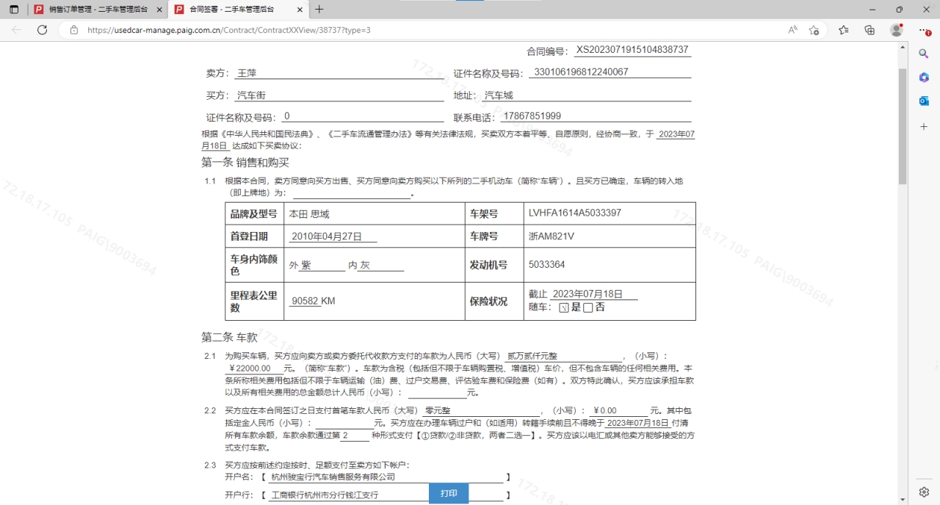This screenshot has width=940, height=505.
Task: Go back to the previous page
Action: pyautogui.click(x=17, y=30)
